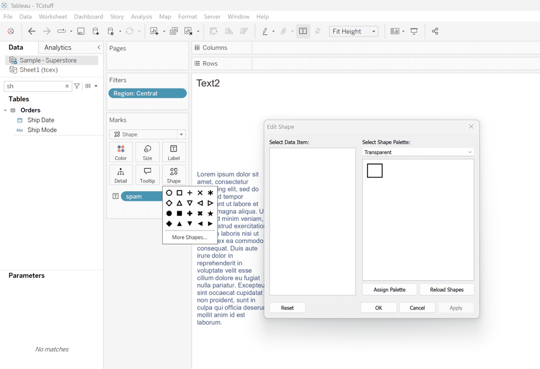The image size is (540, 369).
Task: Open the Shape mark type dropdown
Action: (x=147, y=134)
